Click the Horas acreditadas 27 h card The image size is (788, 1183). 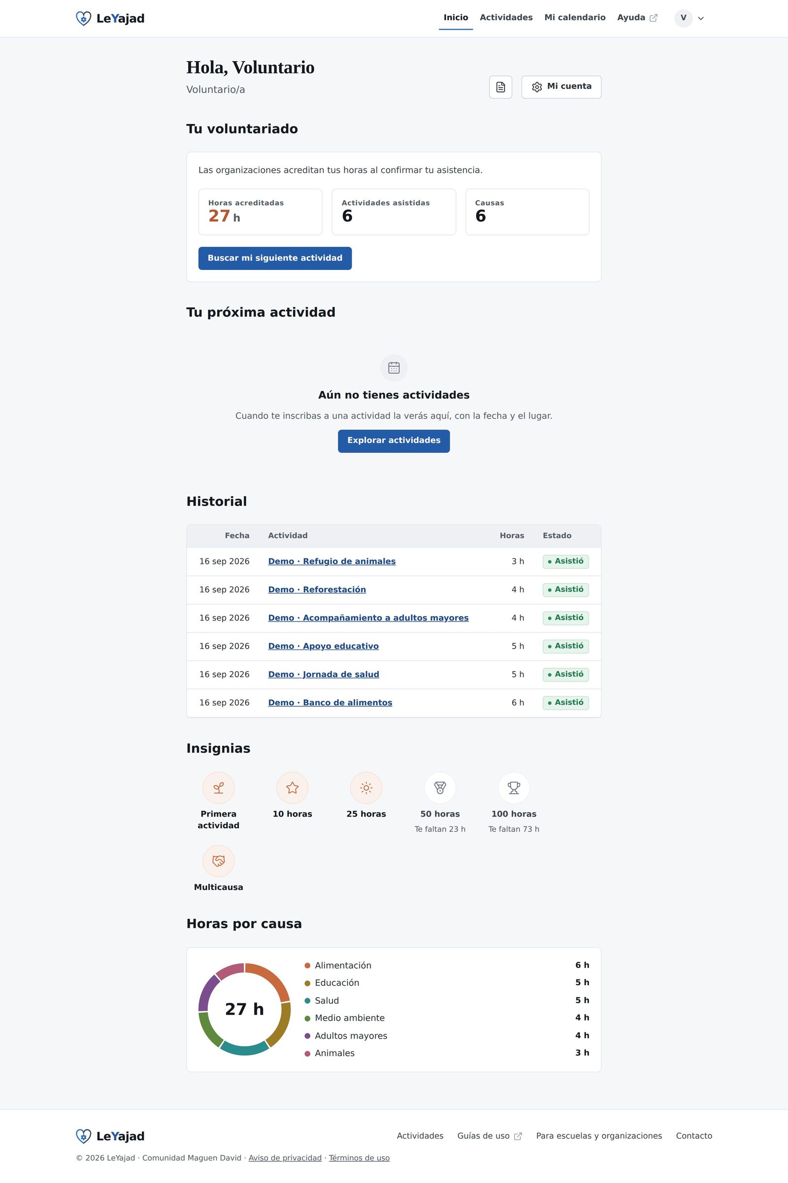click(261, 212)
